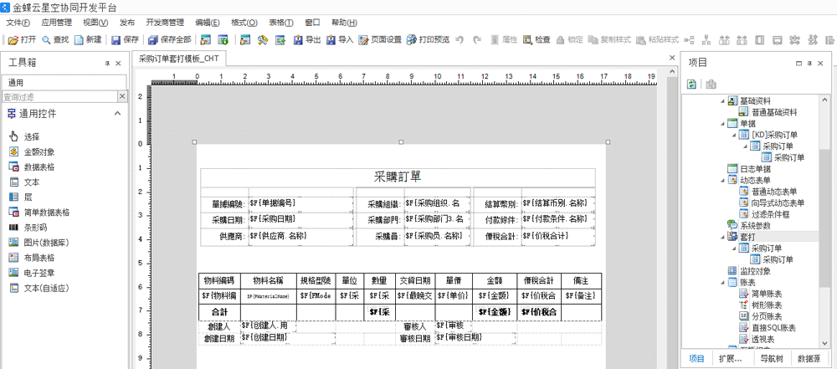
Task: Collapse the [KD]采购订单 tree node
Action: pos(734,135)
